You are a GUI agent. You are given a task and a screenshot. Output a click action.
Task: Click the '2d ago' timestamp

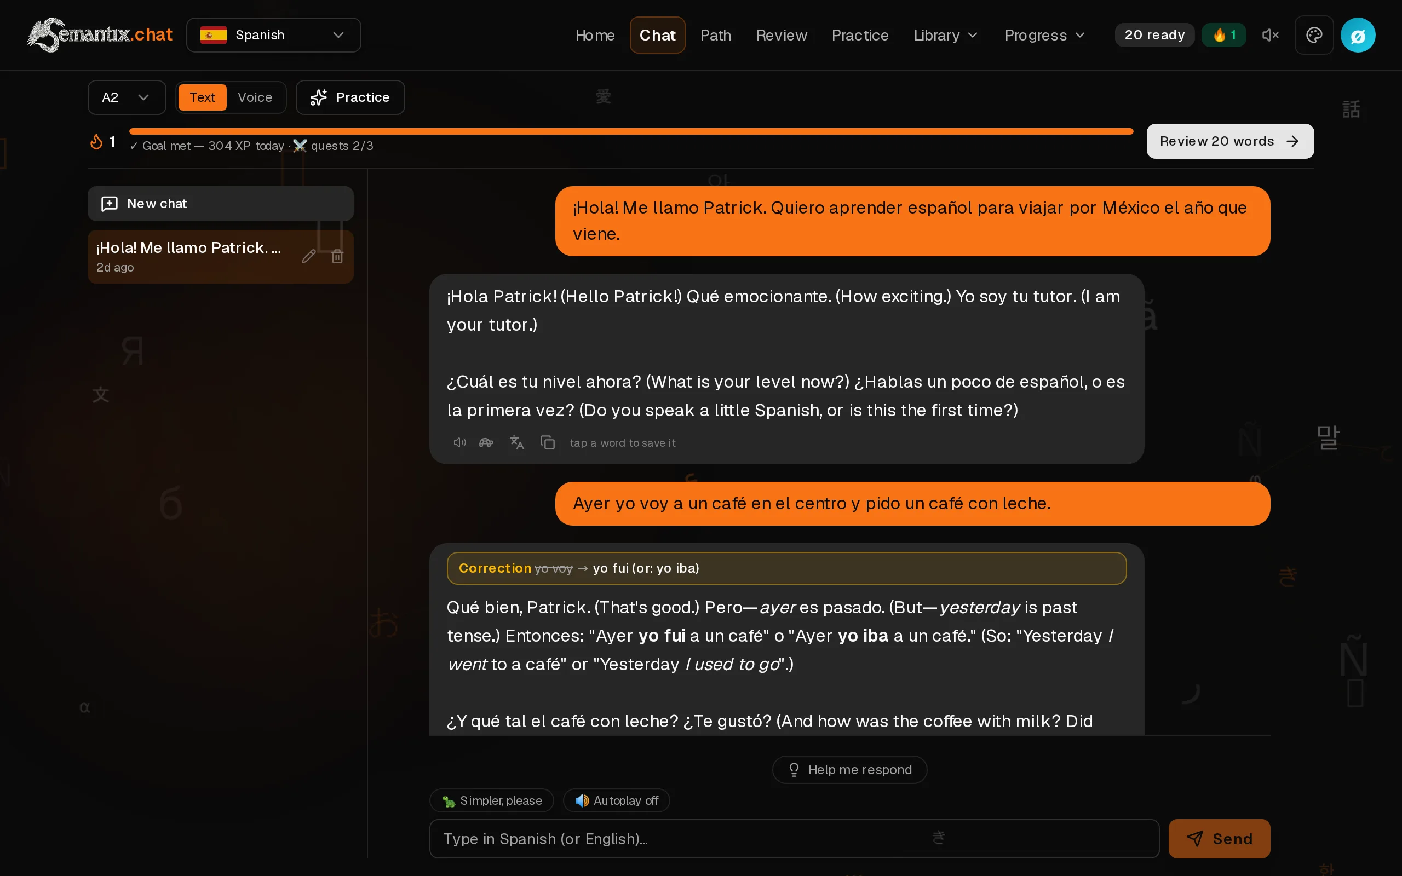tap(114, 267)
